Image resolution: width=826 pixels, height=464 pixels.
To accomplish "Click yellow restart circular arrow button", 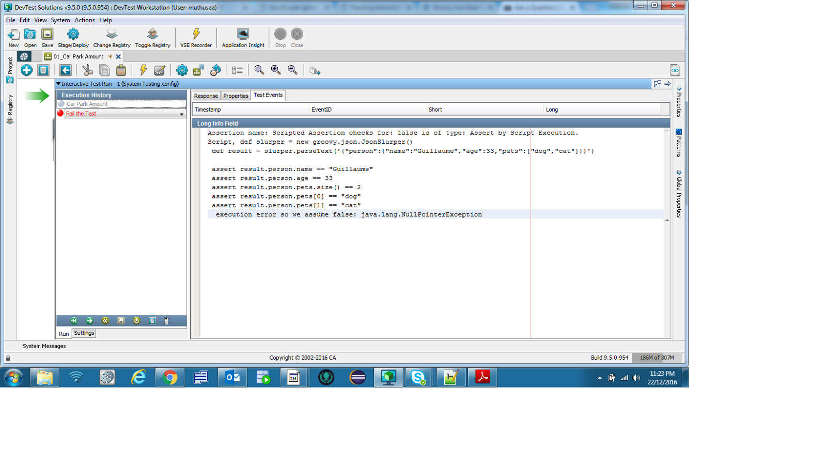I will pos(136,321).
